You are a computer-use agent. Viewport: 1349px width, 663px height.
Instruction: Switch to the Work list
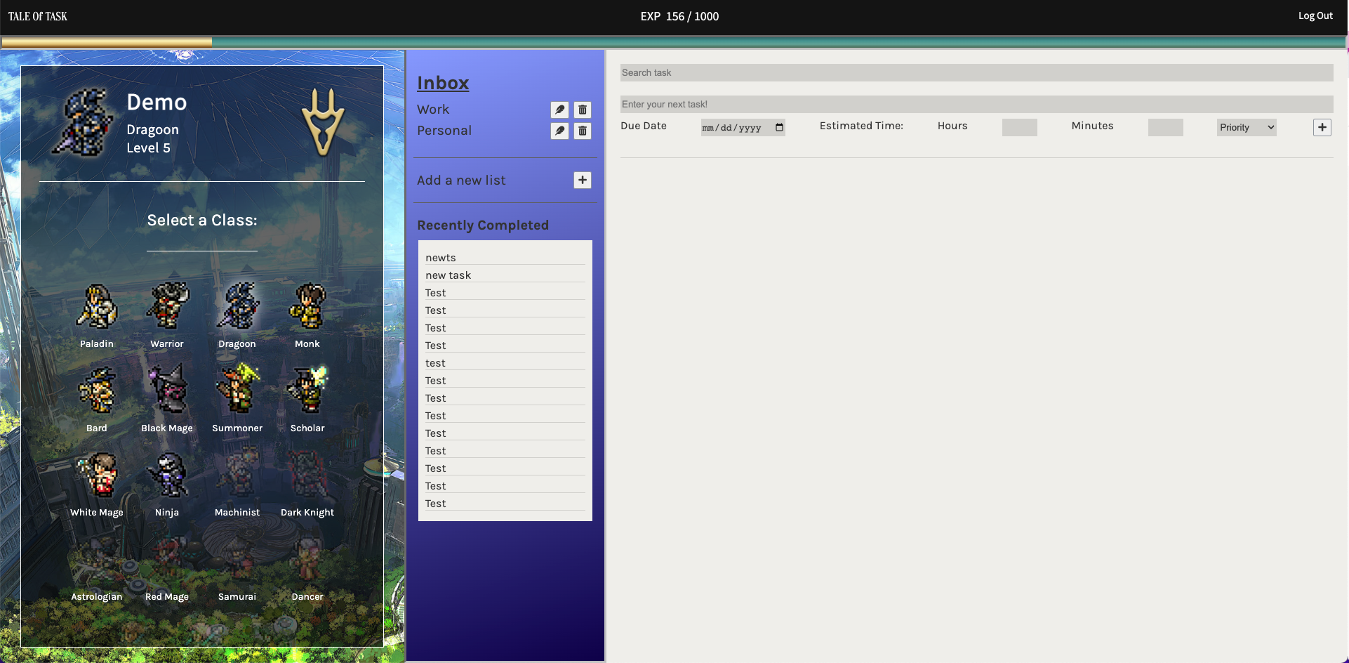[x=433, y=110]
